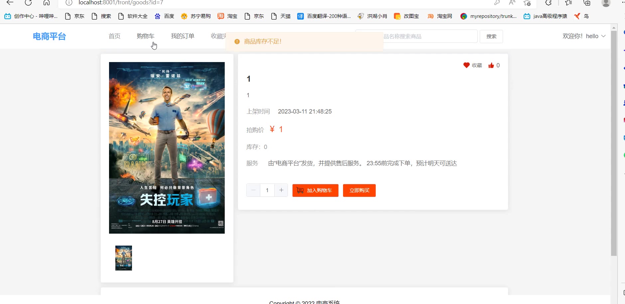Go to browser home icon
The height and width of the screenshot is (304, 625).
[47, 3]
